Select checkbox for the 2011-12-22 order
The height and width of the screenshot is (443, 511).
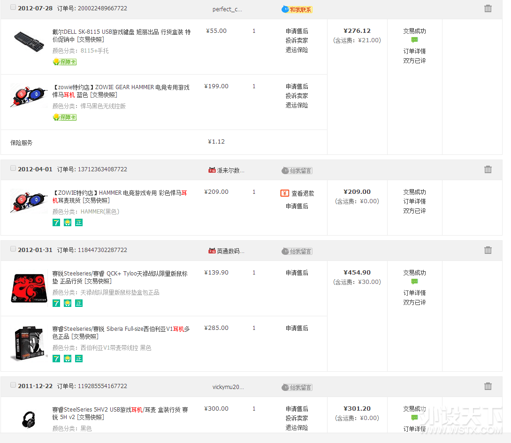click(x=13, y=385)
